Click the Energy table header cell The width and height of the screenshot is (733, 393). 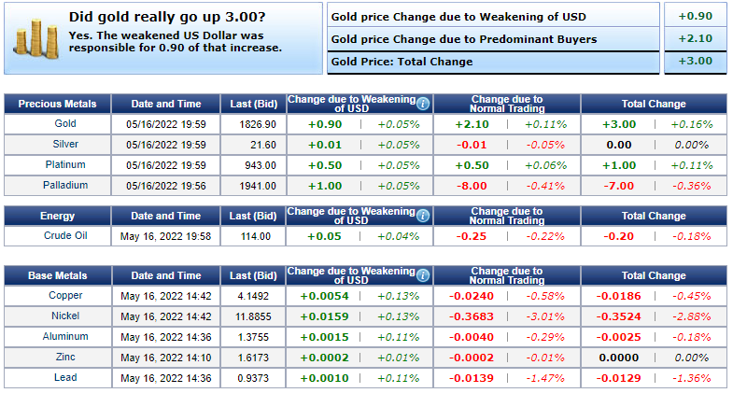pyautogui.click(x=58, y=216)
